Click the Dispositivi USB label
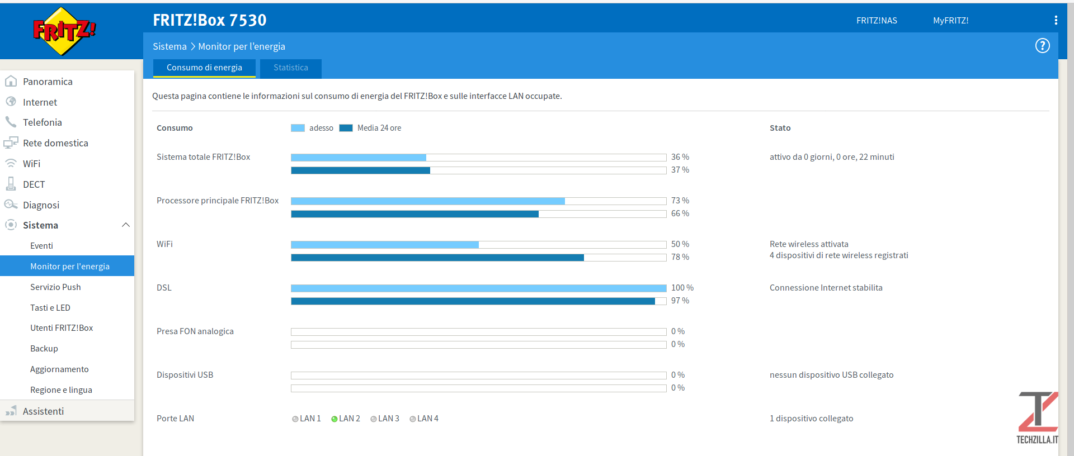1074x456 pixels. coord(185,375)
